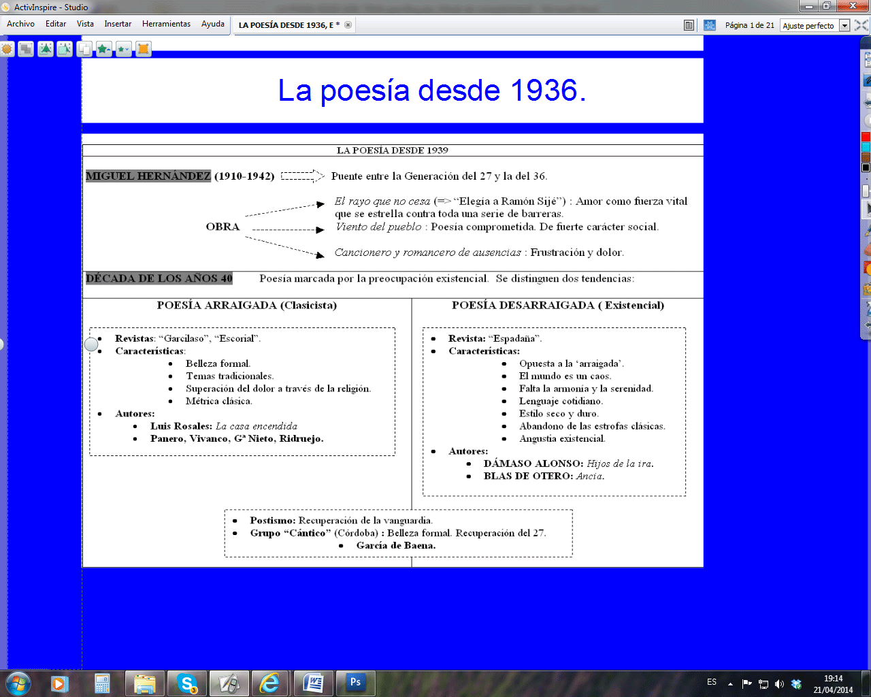Click the highlighted MIGUEL HERNÁNDEZ label
Viewport: 871px width, 697px height.
point(148,176)
